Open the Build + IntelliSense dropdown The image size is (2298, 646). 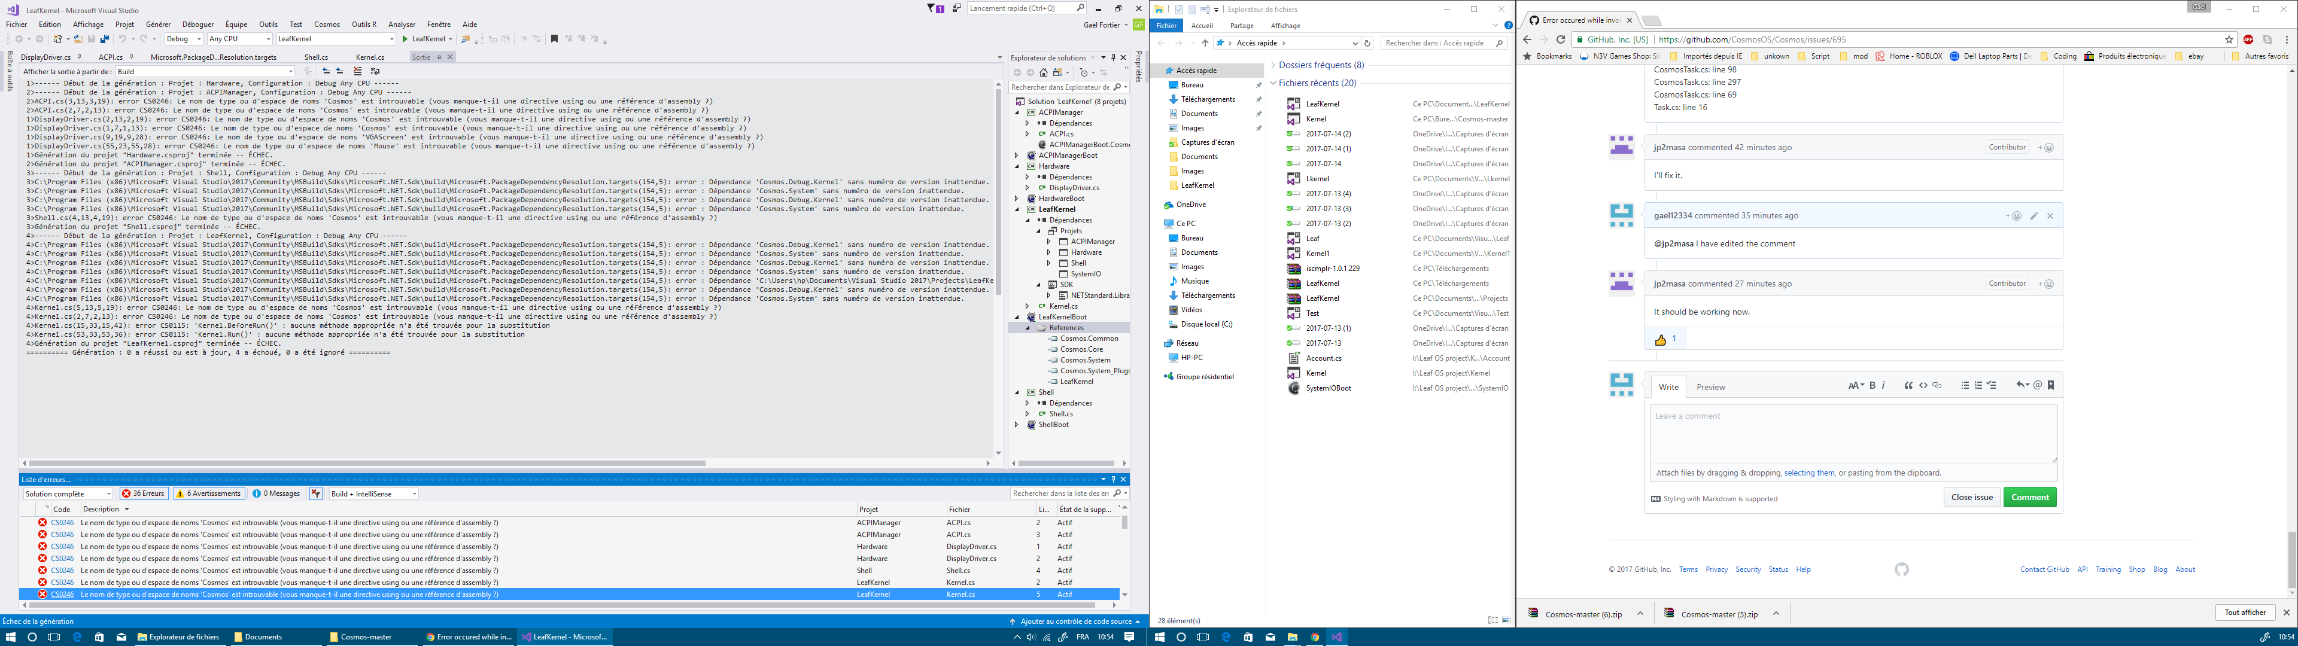point(374,493)
